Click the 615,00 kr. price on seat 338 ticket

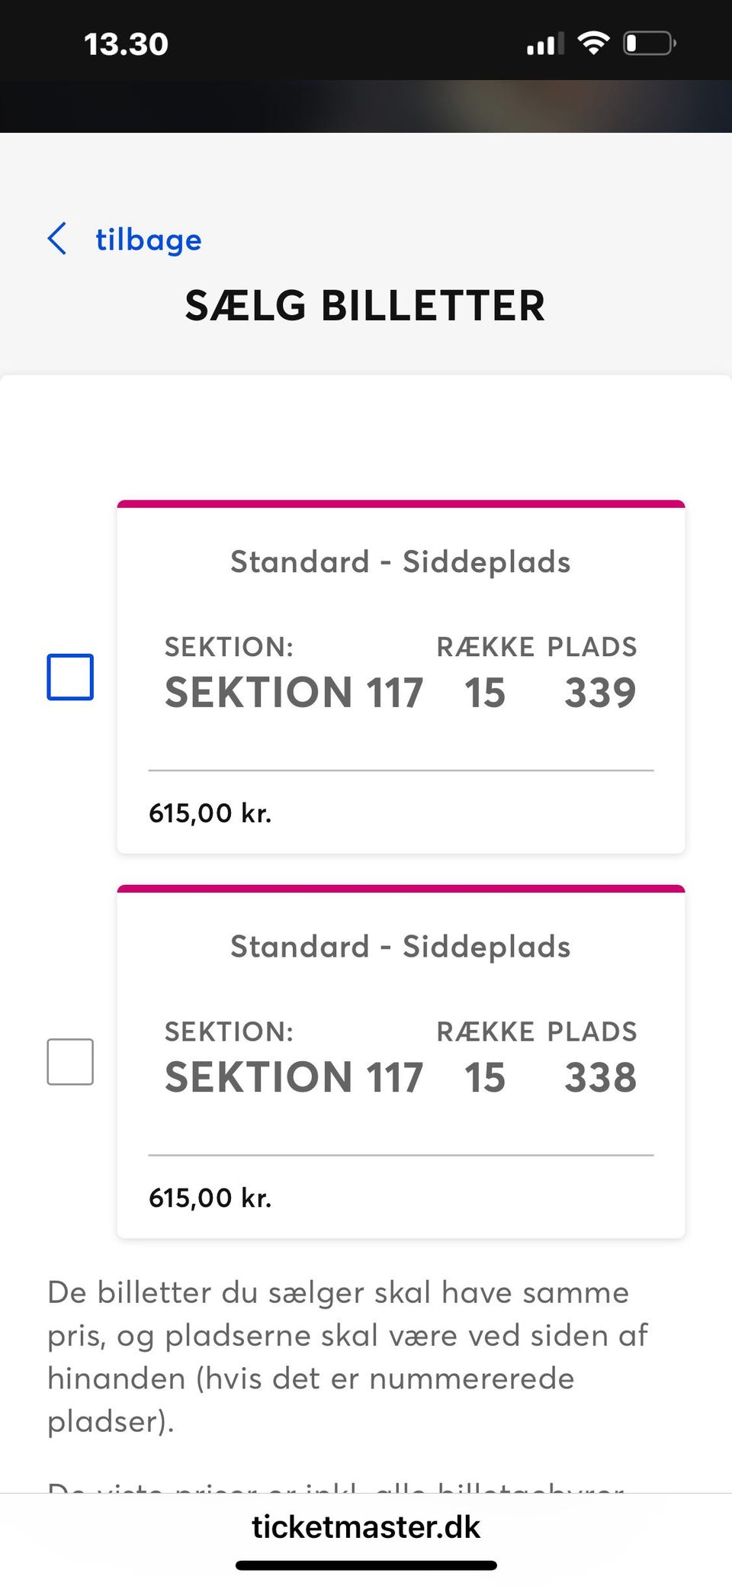210,1198
